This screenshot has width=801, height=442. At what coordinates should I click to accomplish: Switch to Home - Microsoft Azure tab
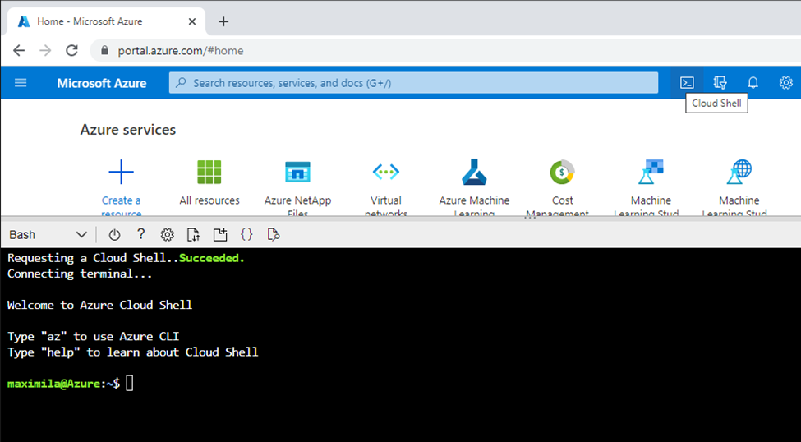click(x=106, y=21)
